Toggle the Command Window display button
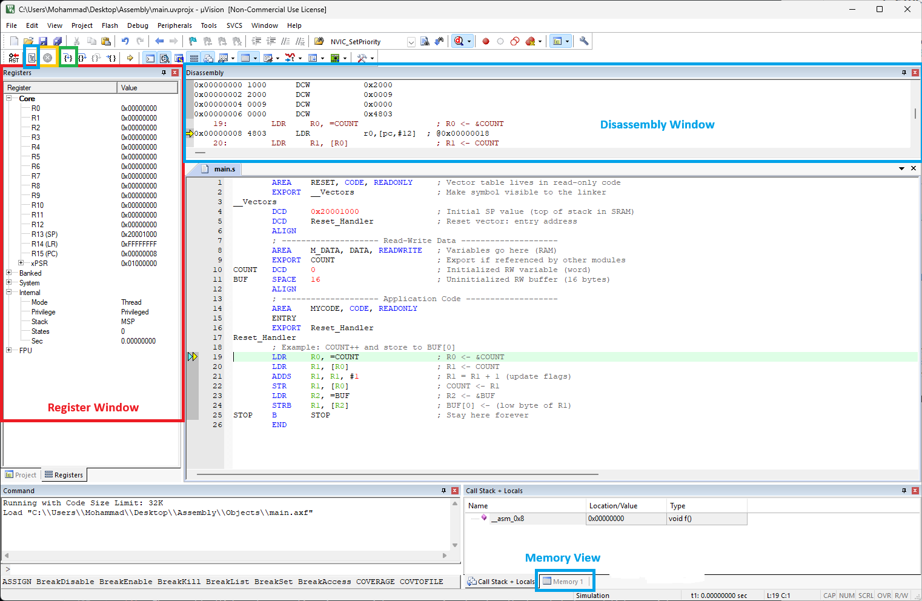Image resolution: width=922 pixels, height=601 pixels. pos(150,58)
